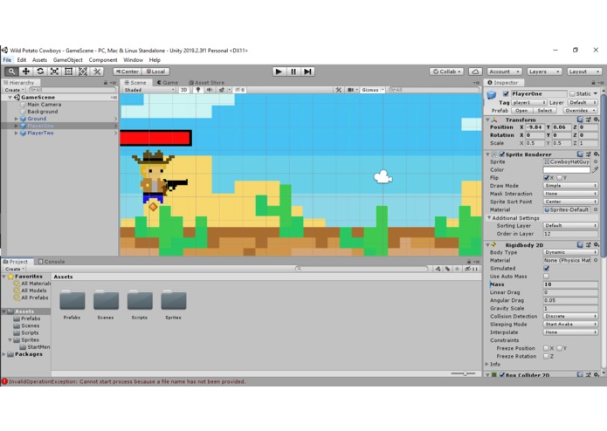This screenshot has height=431, width=607.
Task: Uncheck Flip X checkbox
Action: point(546,178)
